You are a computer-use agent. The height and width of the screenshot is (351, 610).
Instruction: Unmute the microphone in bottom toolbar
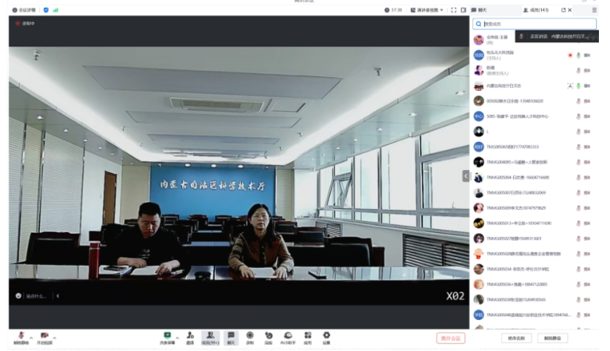point(21,338)
